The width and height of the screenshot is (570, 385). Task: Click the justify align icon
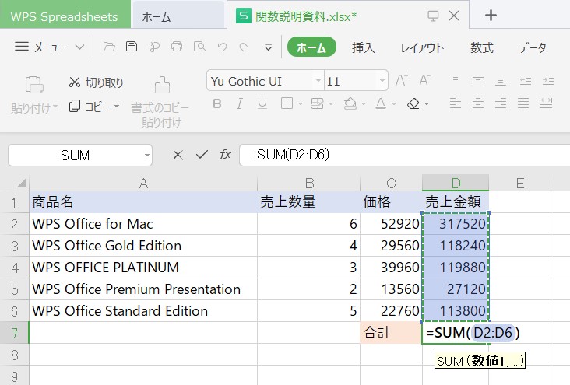[523, 103]
